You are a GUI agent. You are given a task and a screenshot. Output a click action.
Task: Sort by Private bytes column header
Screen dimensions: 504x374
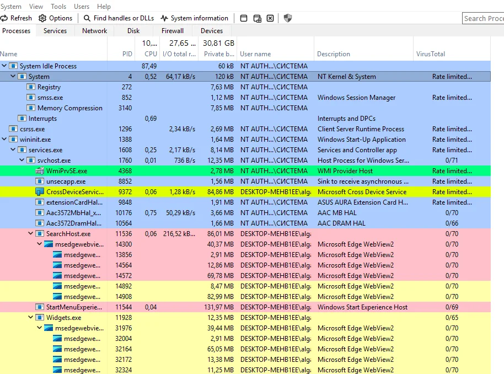pos(218,48)
